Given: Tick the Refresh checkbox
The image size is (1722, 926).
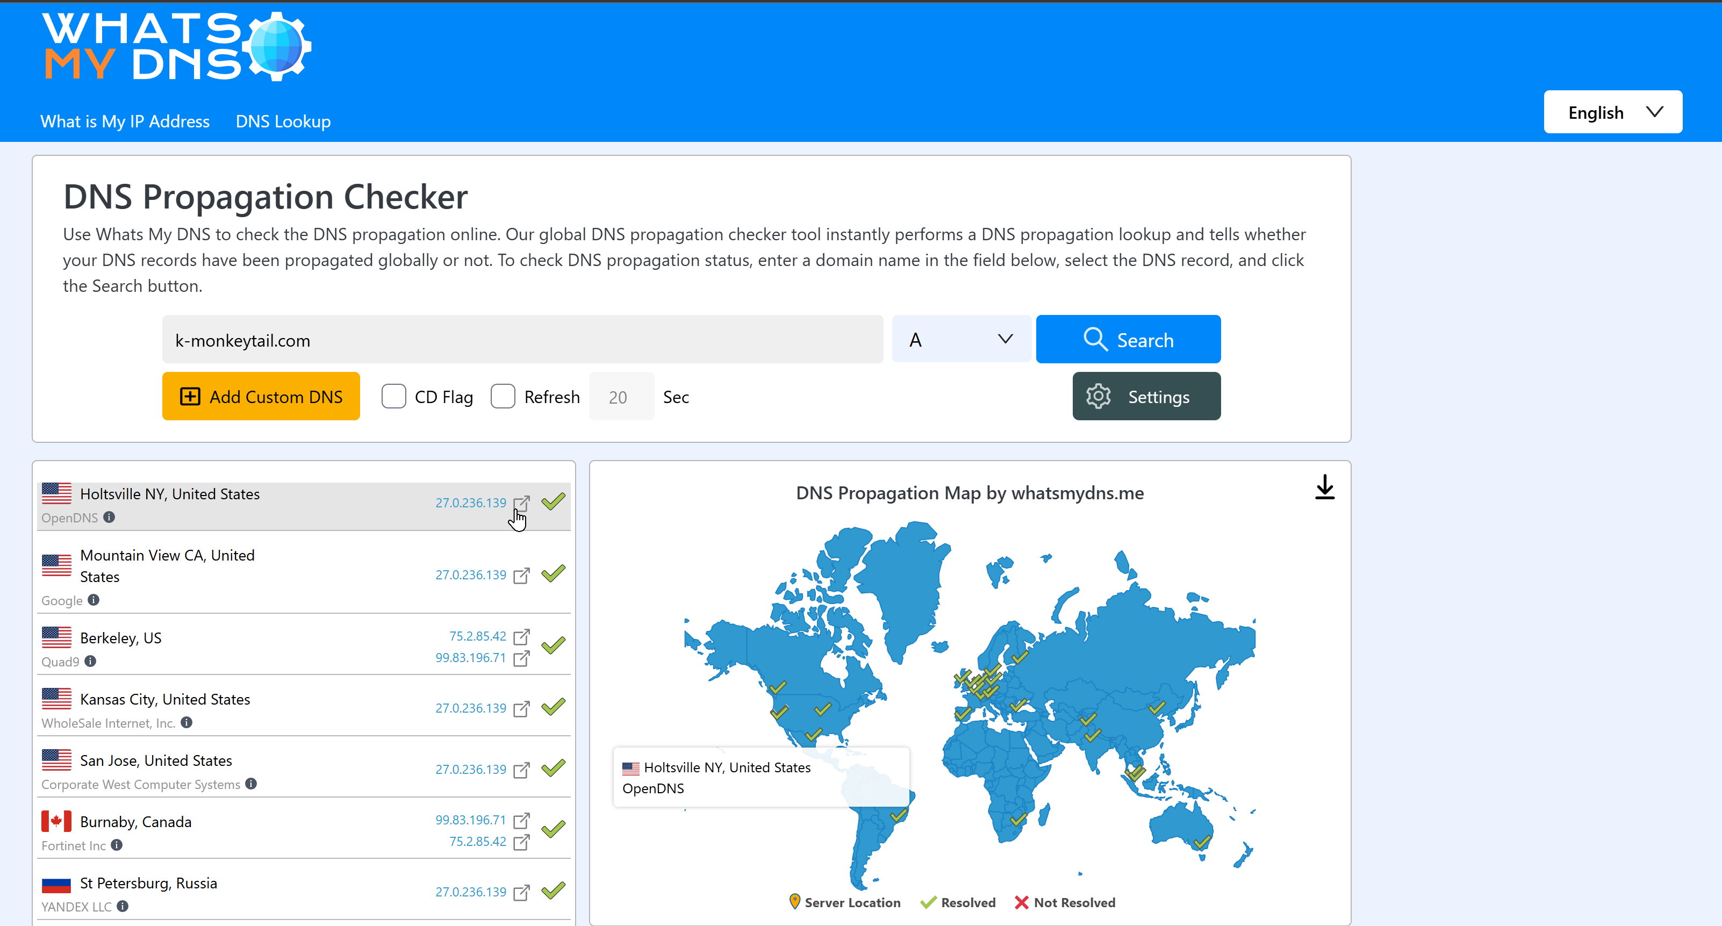Looking at the screenshot, I should tap(503, 397).
